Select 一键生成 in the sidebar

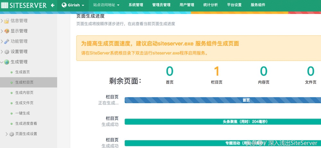[22, 113]
